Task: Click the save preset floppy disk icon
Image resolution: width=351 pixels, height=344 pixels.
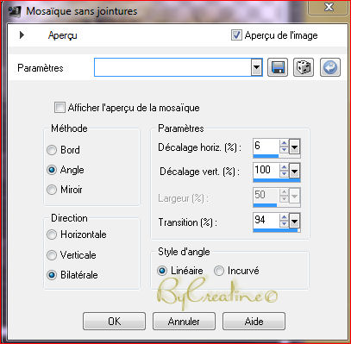Action: 278,68
